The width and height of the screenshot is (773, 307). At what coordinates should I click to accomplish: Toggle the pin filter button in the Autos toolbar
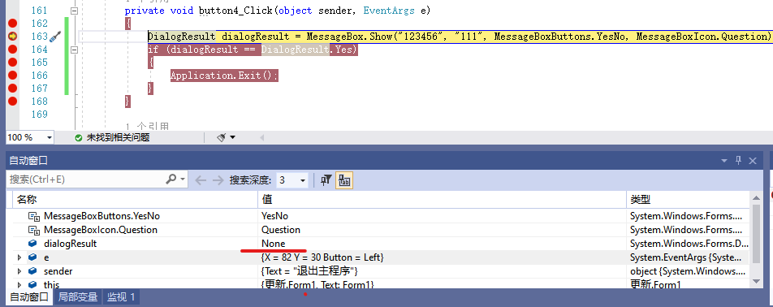click(326, 180)
